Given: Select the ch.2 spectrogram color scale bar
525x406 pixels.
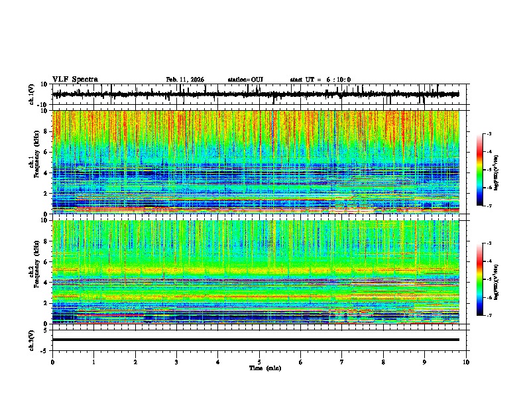Looking at the screenshot, I should [x=480, y=279].
